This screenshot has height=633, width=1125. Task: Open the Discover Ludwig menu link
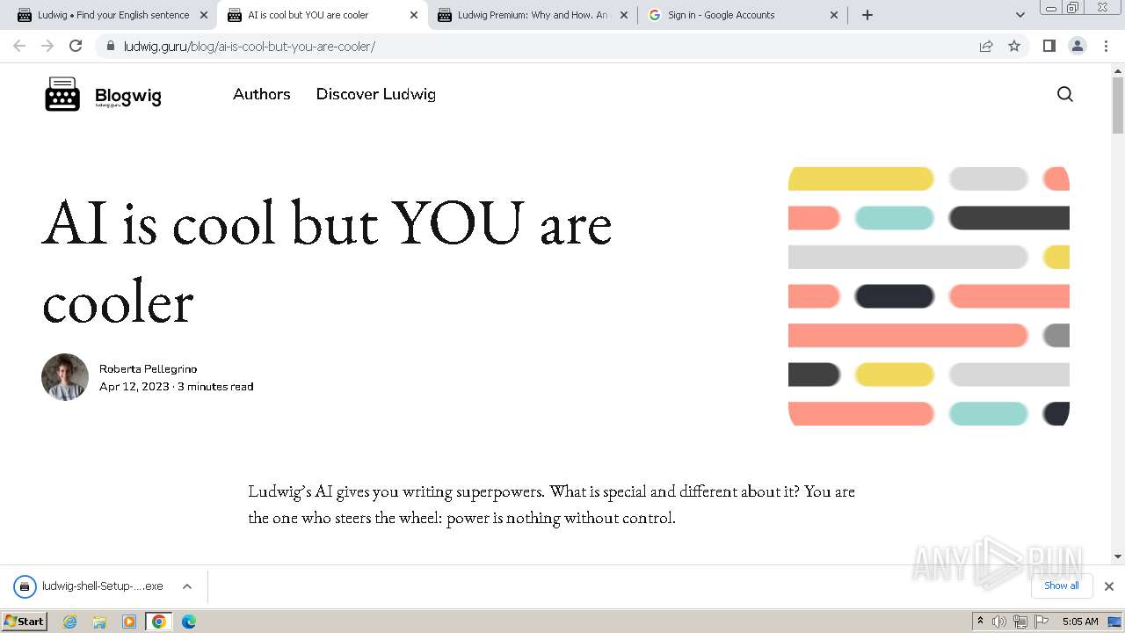click(x=376, y=94)
